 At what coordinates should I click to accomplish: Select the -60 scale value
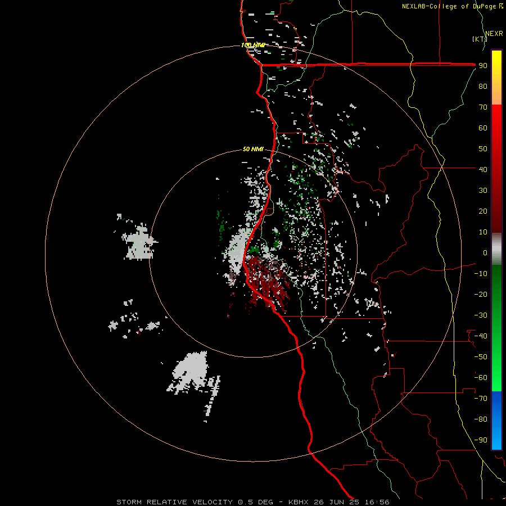click(481, 378)
